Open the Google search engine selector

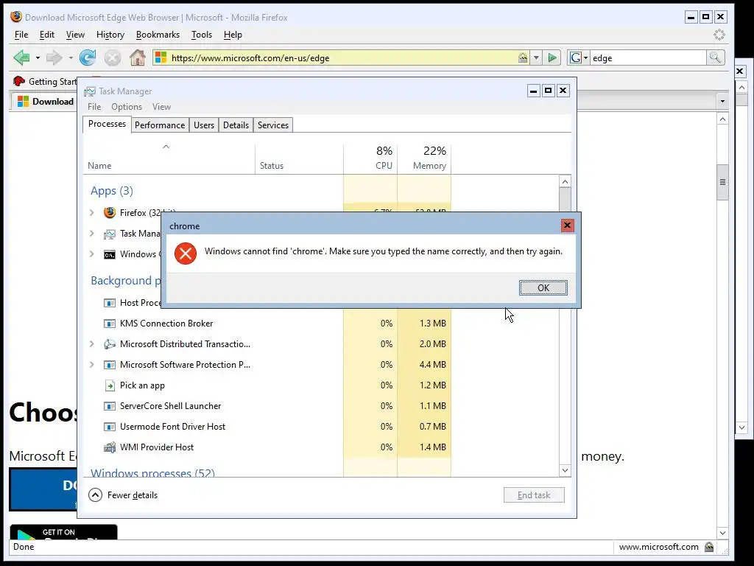[x=579, y=57]
